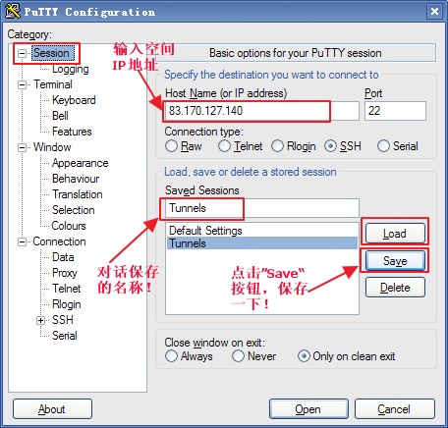Open the Telnet category in tree

pos(67,289)
